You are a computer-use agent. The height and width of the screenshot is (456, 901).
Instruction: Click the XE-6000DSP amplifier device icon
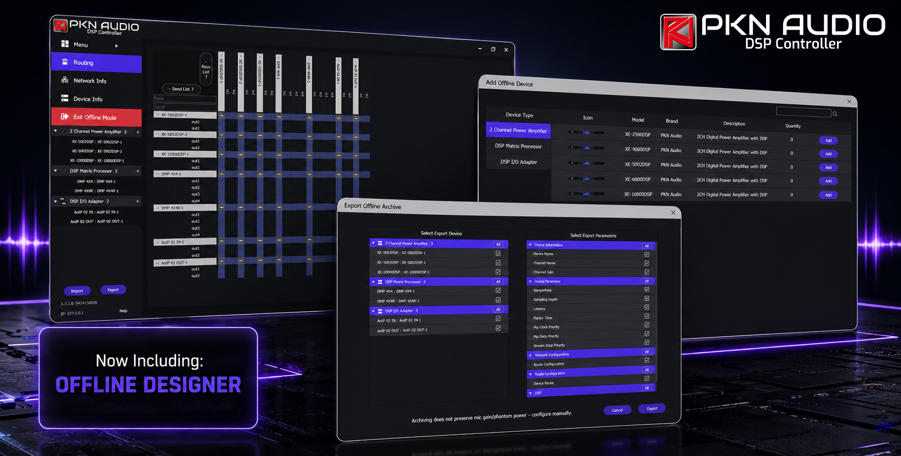tap(587, 178)
